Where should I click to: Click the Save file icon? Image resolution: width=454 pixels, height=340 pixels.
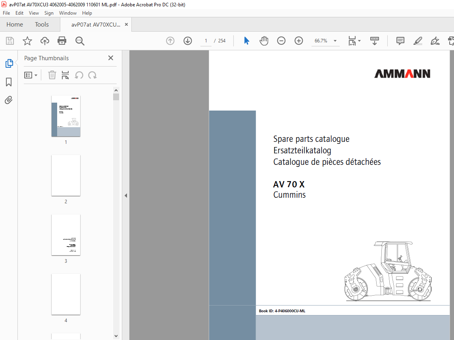point(10,41)
